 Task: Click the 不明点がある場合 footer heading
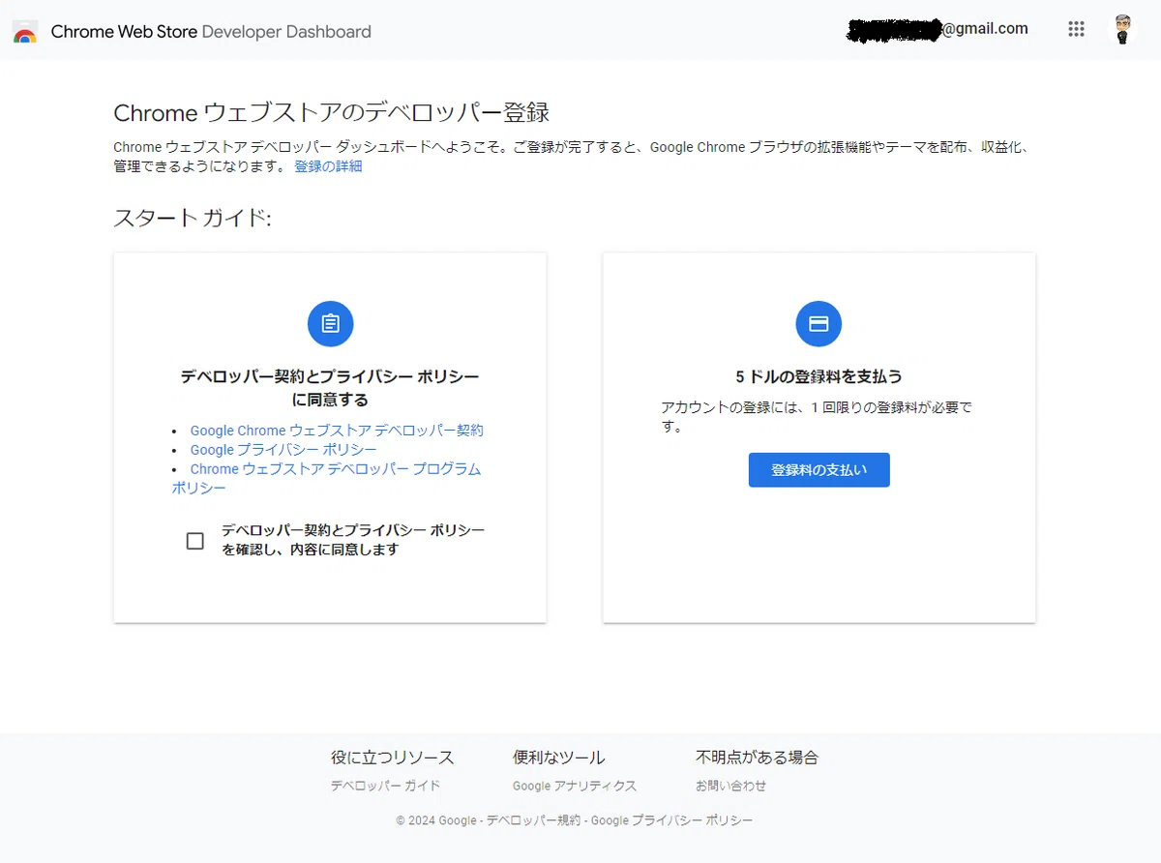click(757, 758)
